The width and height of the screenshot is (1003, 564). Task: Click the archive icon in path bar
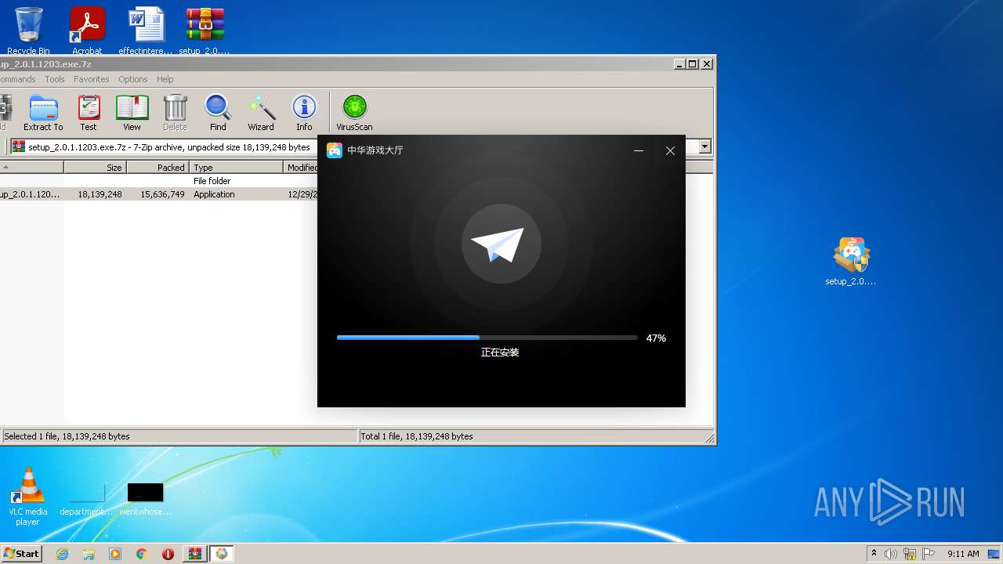[19, 146]
